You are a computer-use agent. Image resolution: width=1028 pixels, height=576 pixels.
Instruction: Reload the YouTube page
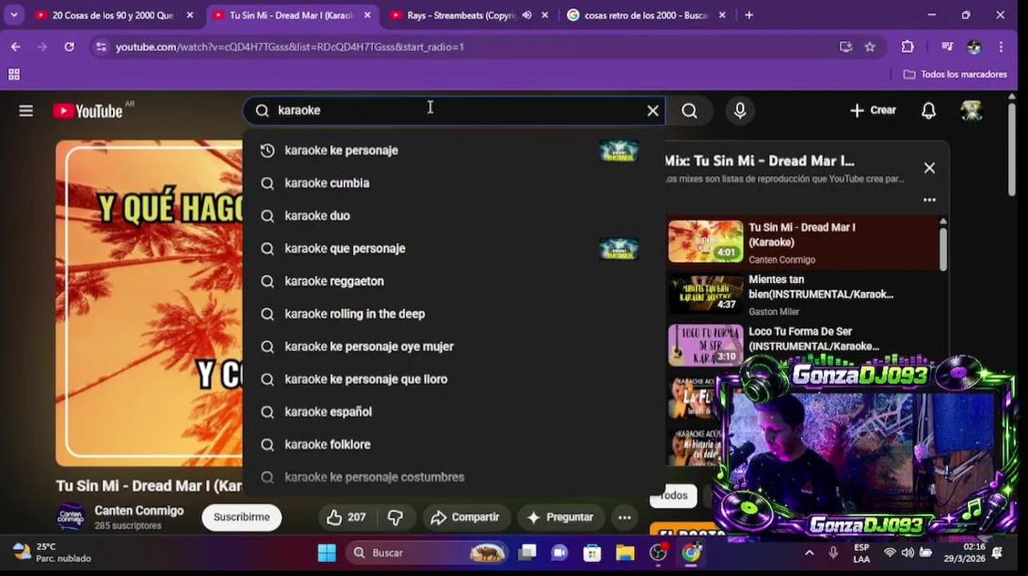pyautogui.click(x=70, y=47)
